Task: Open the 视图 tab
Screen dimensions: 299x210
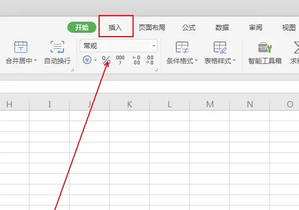Action: [289, 28]
